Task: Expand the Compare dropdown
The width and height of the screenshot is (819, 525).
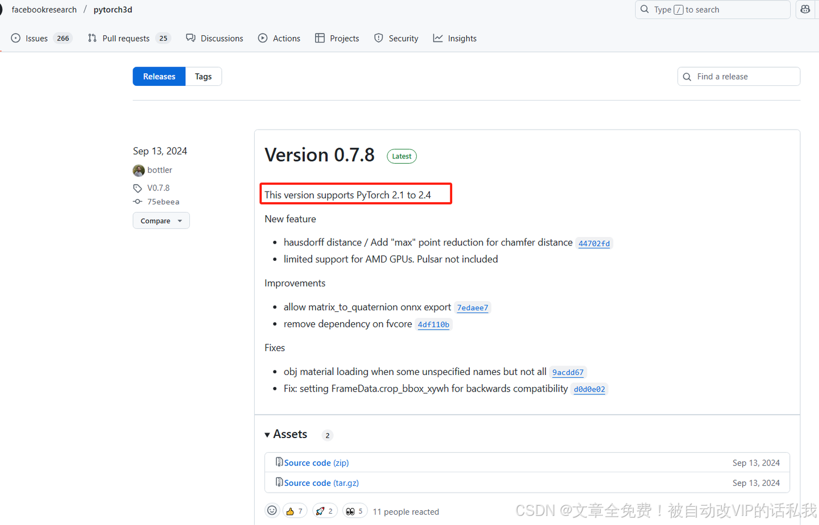Action: click(x=161, y=220)
